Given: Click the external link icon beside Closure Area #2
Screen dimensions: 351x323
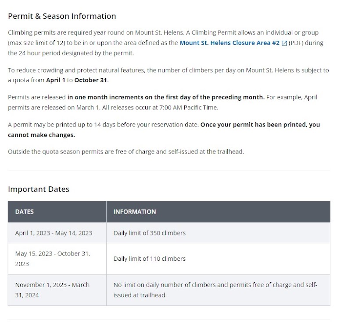Looking at the screenshot, I should tap(284, 43).
